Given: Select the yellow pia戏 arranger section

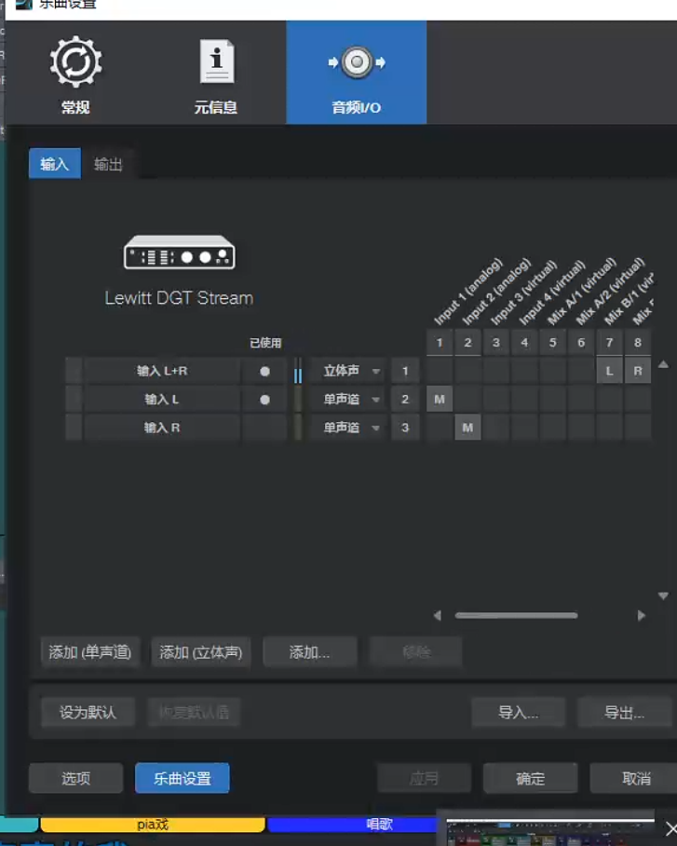Looking at the screenshot, I should click(153, 825).
